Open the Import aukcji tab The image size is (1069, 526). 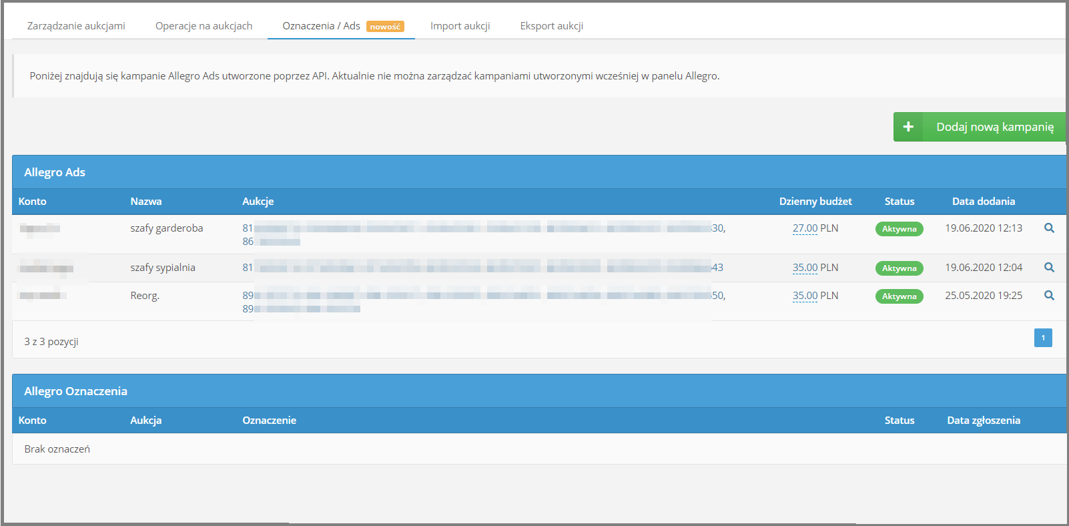pyautogui.click(x=460, y=26)
